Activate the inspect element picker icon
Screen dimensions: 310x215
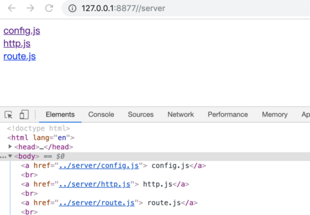pos(8,115)
